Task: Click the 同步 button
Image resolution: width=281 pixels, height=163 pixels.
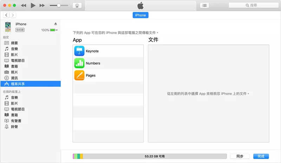Action: (x=240, y=156)
